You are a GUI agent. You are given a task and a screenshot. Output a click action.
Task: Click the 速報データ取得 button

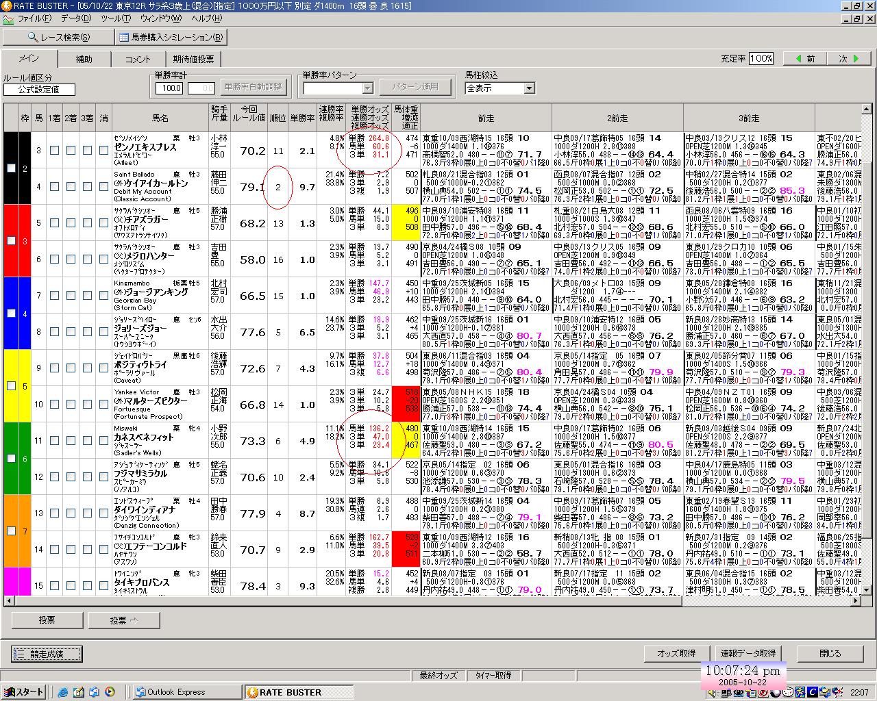click(x=748, y=653)
